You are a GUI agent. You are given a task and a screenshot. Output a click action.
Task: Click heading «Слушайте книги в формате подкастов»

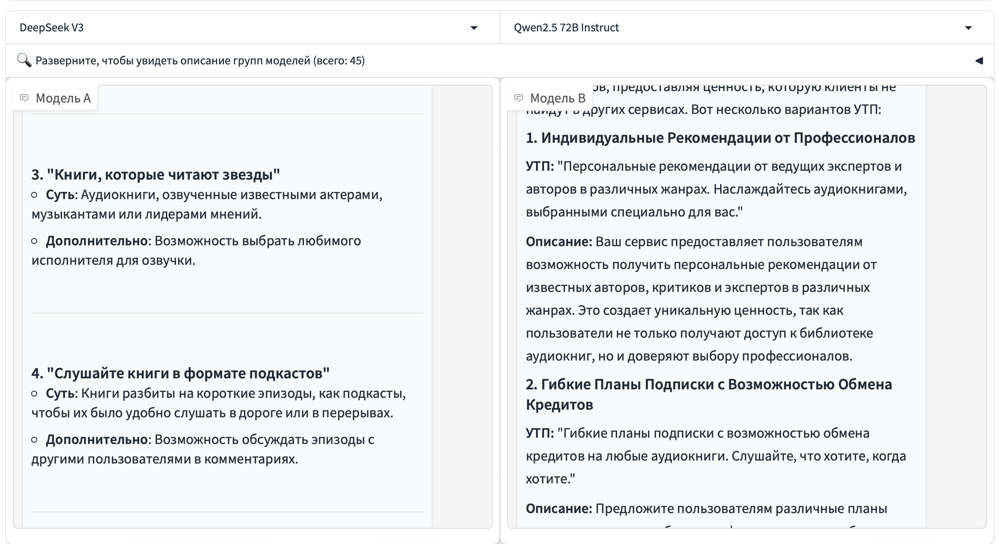click(x=180, y=373)
